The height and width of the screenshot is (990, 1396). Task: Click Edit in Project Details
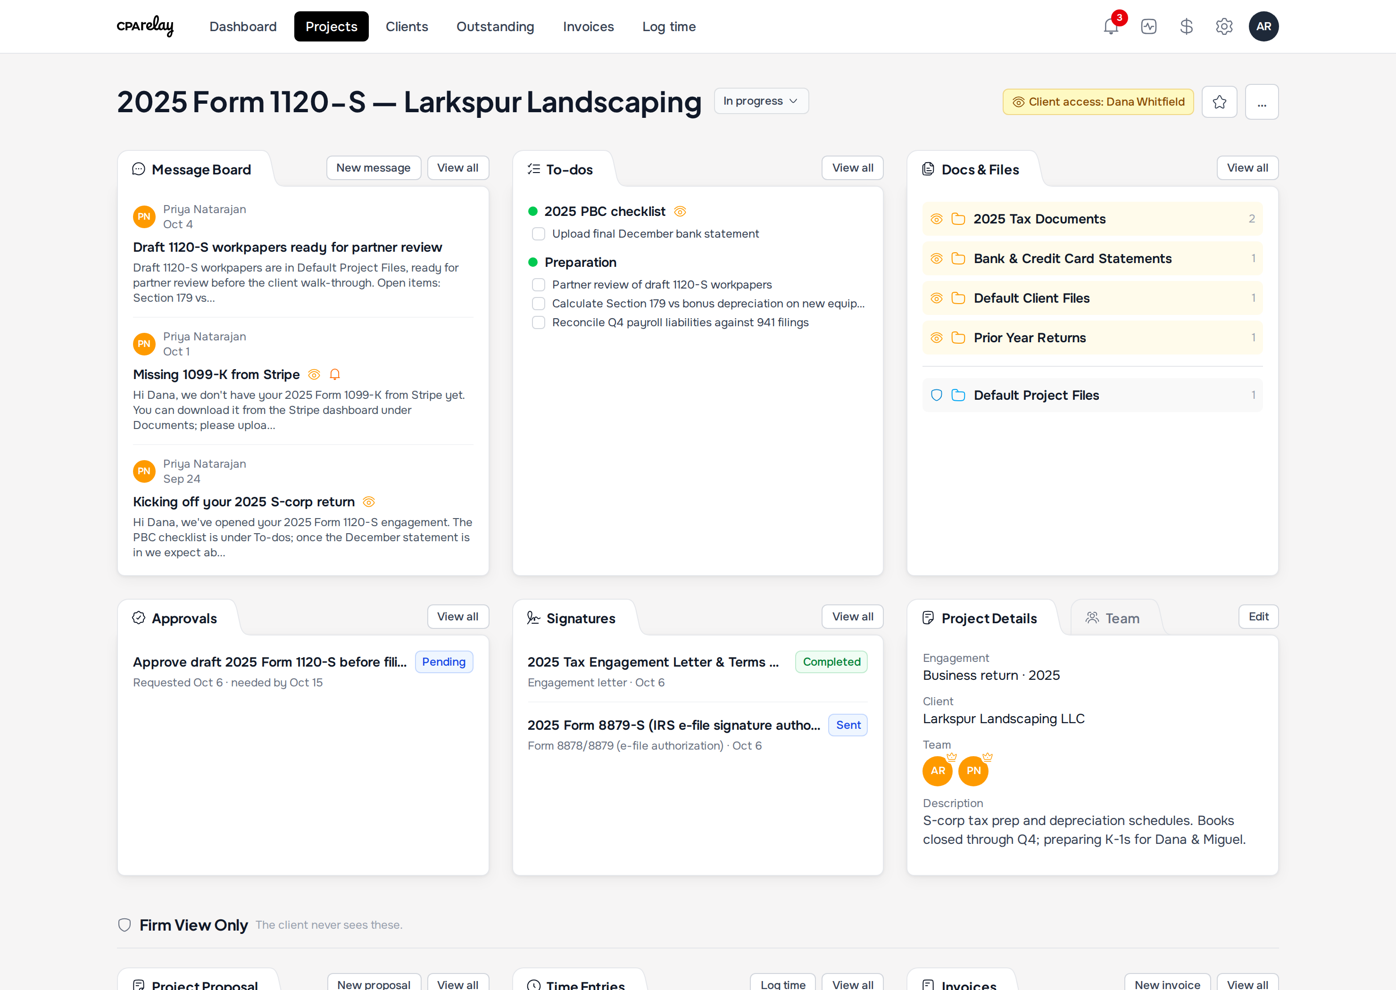pos(1258,616)
